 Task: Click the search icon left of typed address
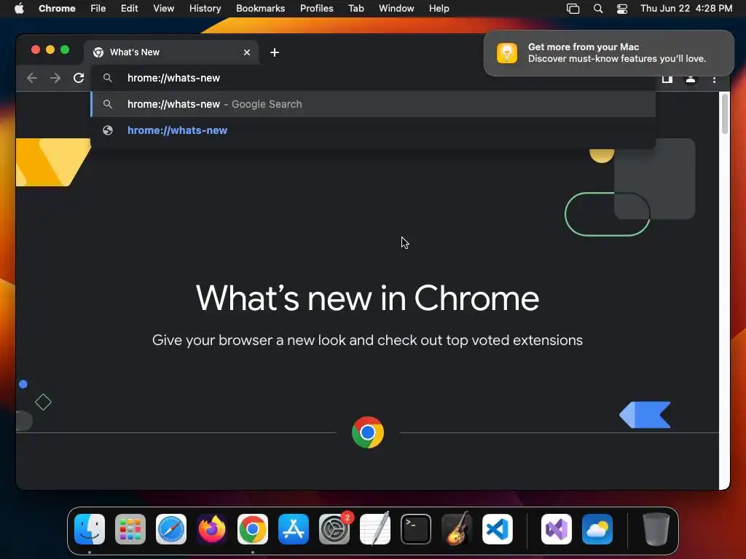(108, 78)
